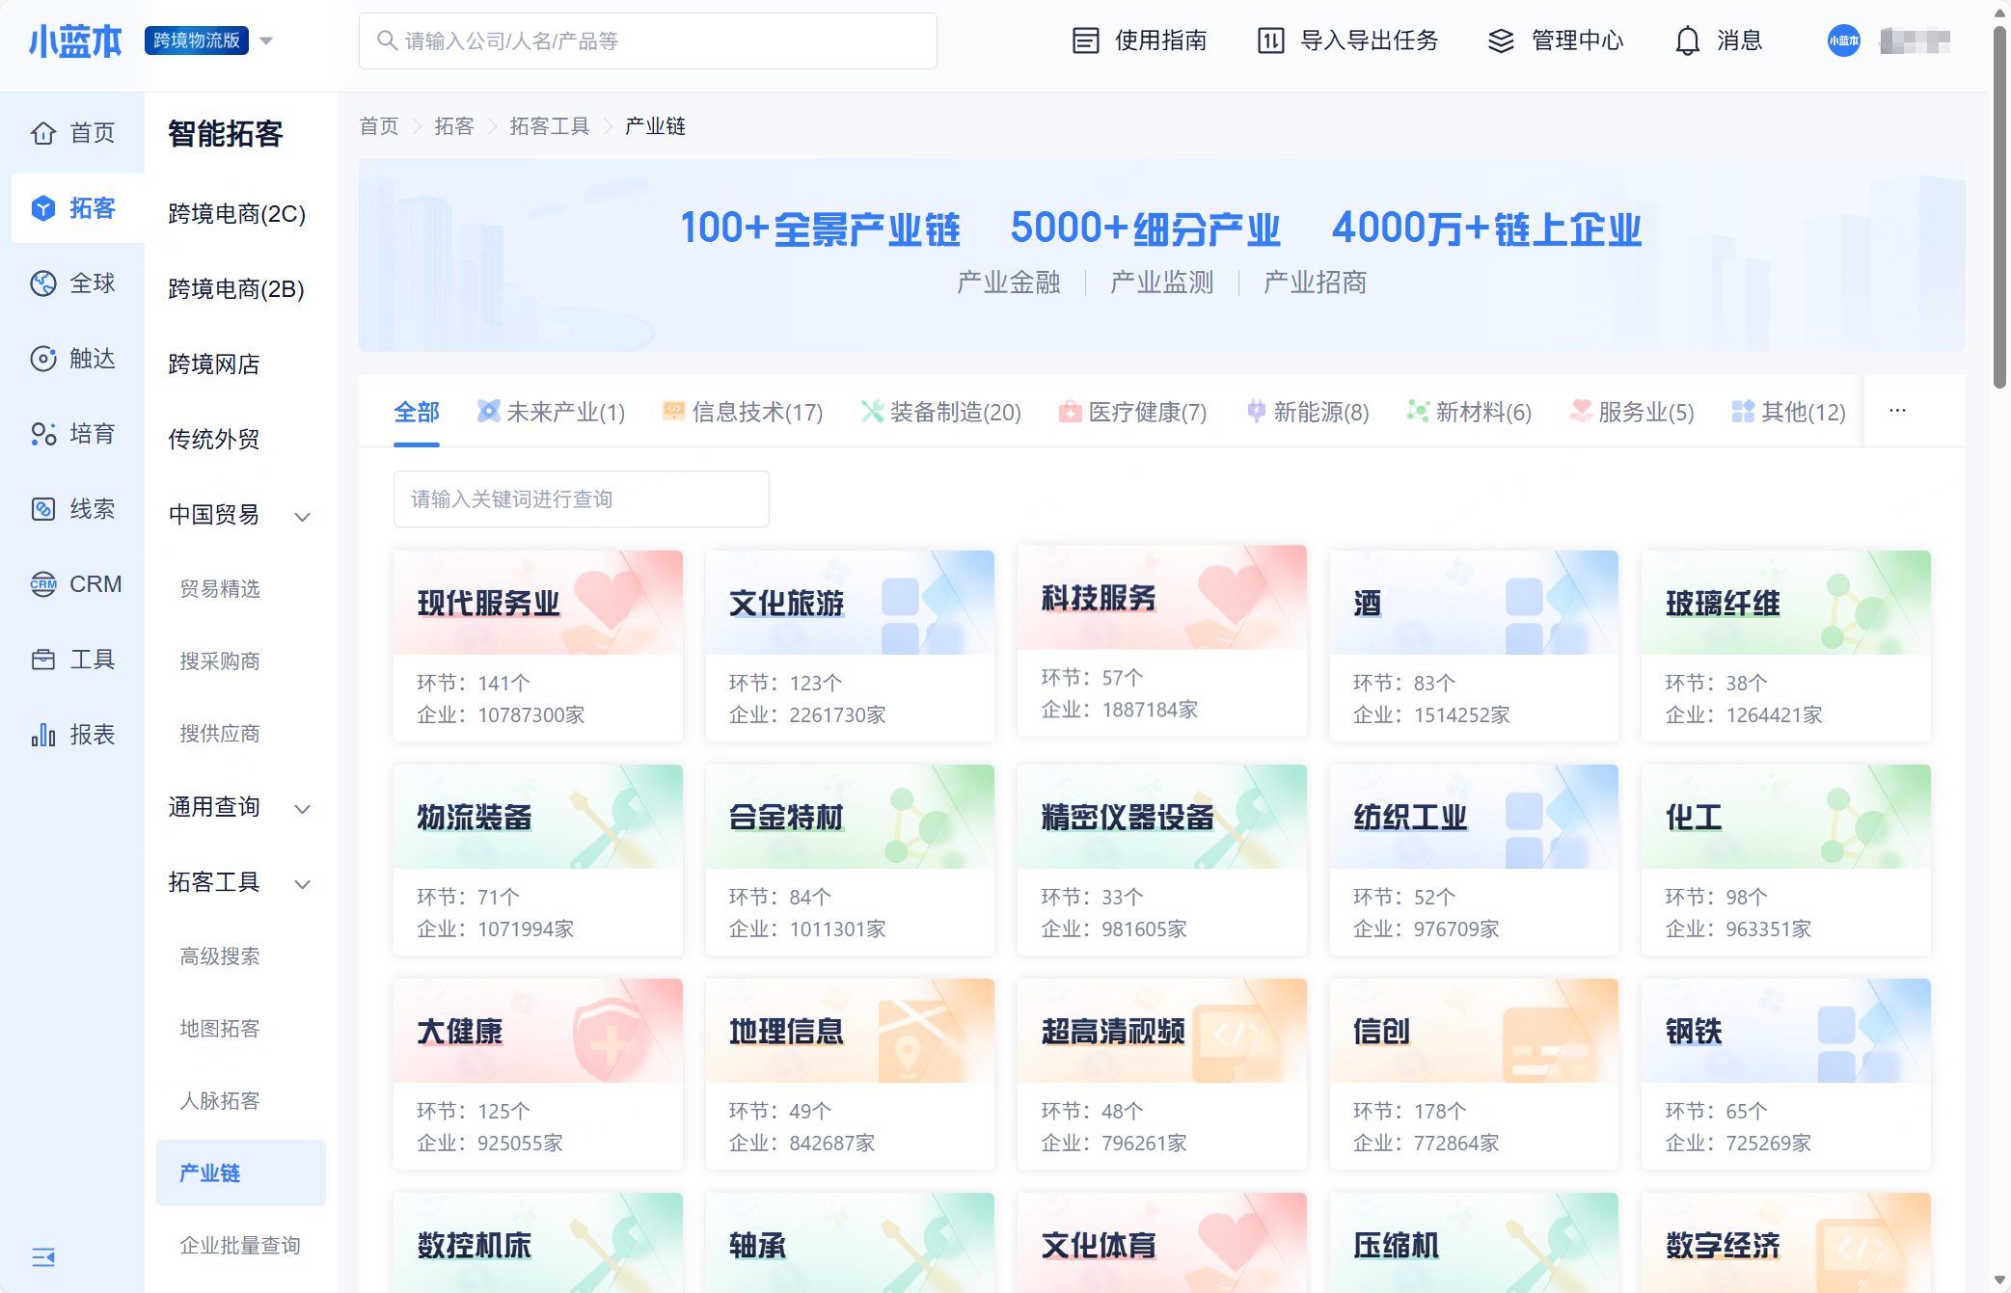Open the 现代服务业 industry chain card
The height and width of the screenshot is (1293, 2011).
[537, 645]
